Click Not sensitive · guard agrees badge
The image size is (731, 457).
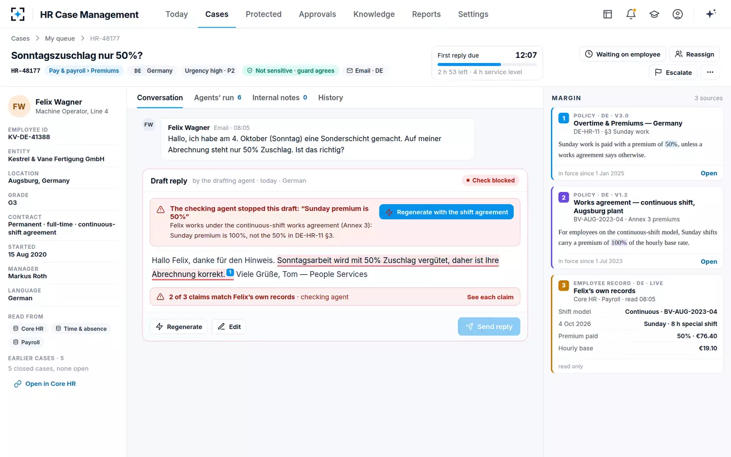pyautogui.click(x=290, y=71)
